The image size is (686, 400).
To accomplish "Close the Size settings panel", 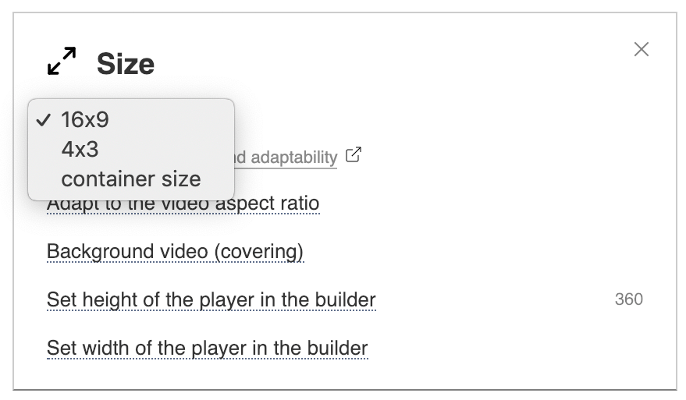I will tap(642, 49).
